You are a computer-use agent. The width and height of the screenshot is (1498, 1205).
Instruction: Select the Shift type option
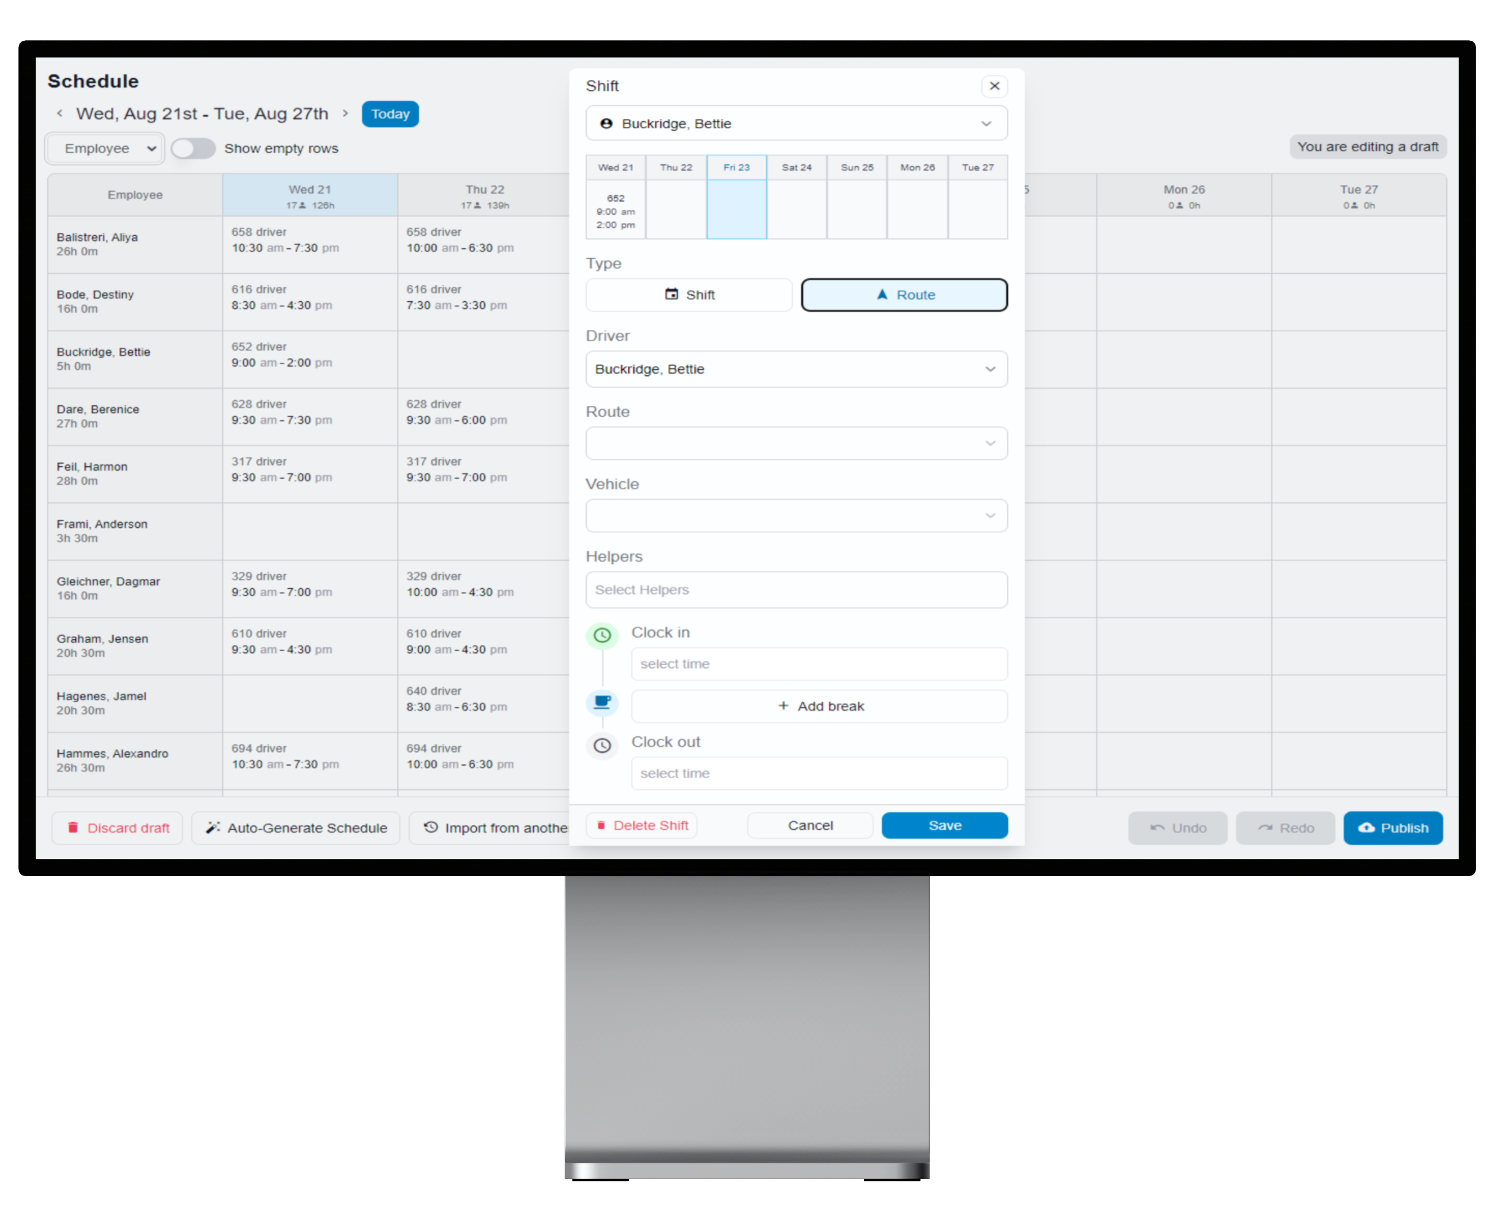pyautogui.click(x=689, y=295)
